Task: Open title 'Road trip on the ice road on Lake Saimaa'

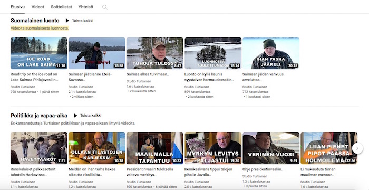Action: coord(34,77)
